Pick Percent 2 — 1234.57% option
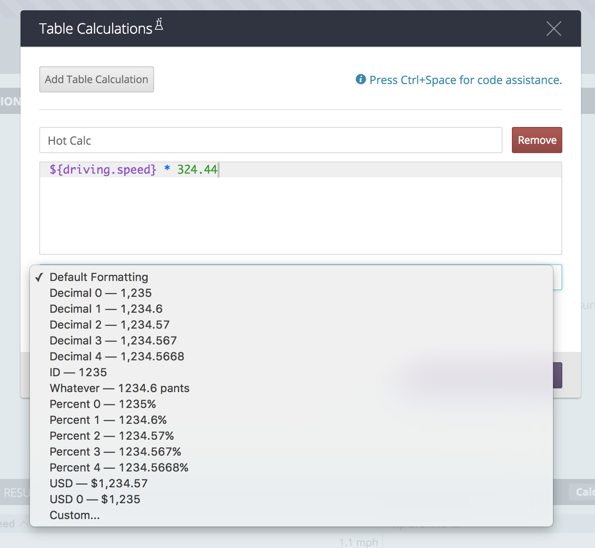Image resolution: width=595 pixels, height=548 pixels. 112,436
